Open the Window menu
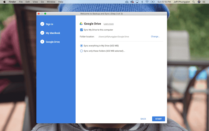Viewport: 209px width, 131px height. point(51,2)
